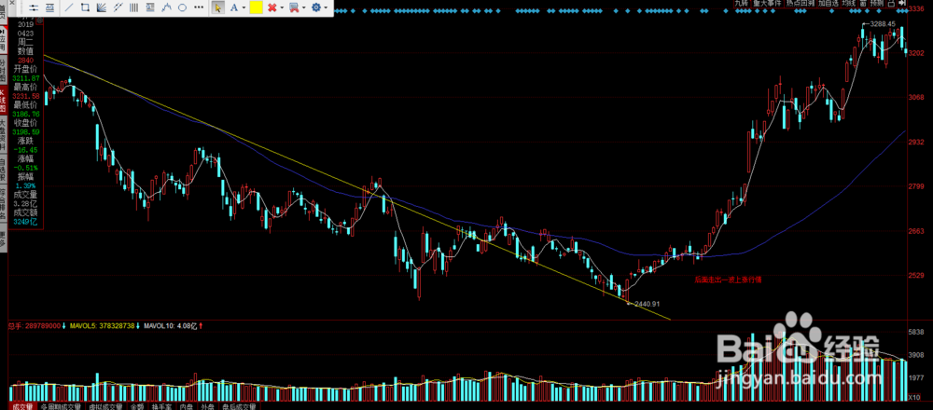Select the parallel channel lines tool
933x410 pixels.
(118, 7)
